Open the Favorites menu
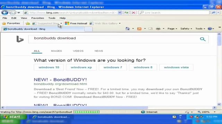The width and height of the screenshot is (222, 124). (37, 18)
